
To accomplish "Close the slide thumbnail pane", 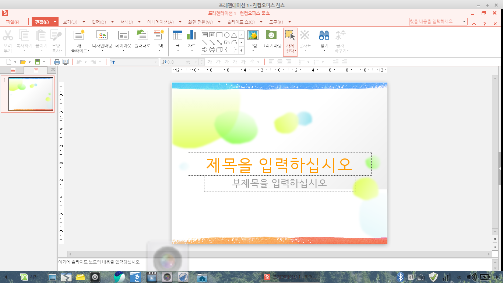I will (53, 70).
